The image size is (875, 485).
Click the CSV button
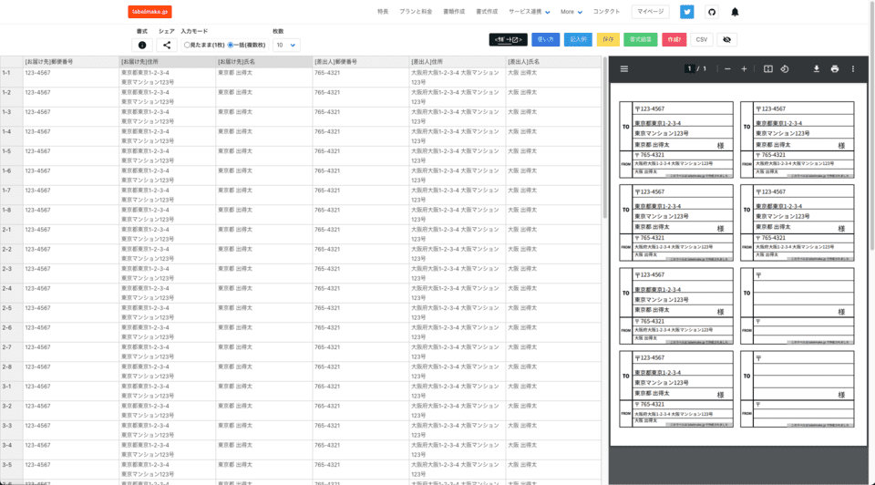point(702,39)
